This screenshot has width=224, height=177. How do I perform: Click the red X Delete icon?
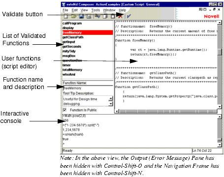(121, 16)
